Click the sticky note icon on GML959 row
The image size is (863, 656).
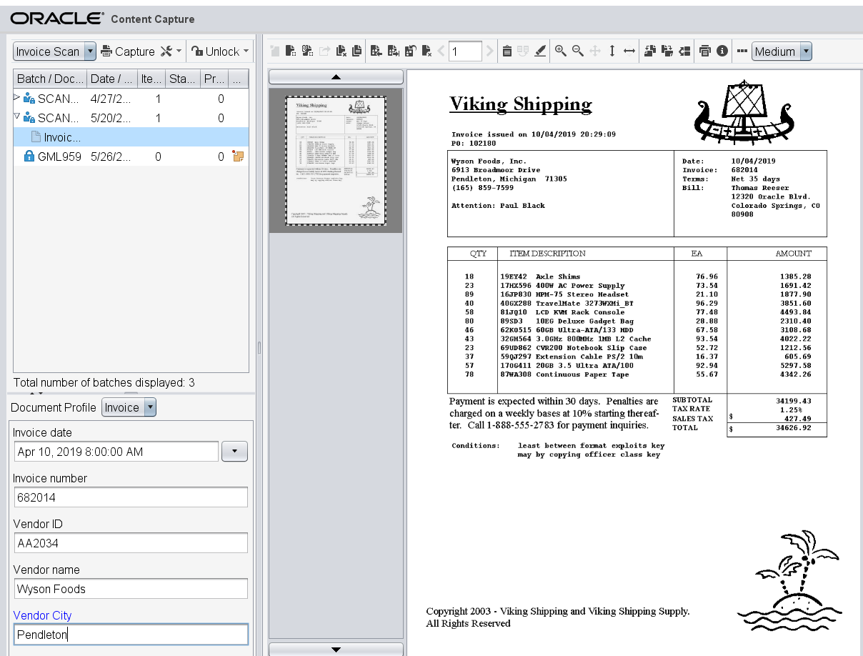pyautogui.click(x=239, y=156)
